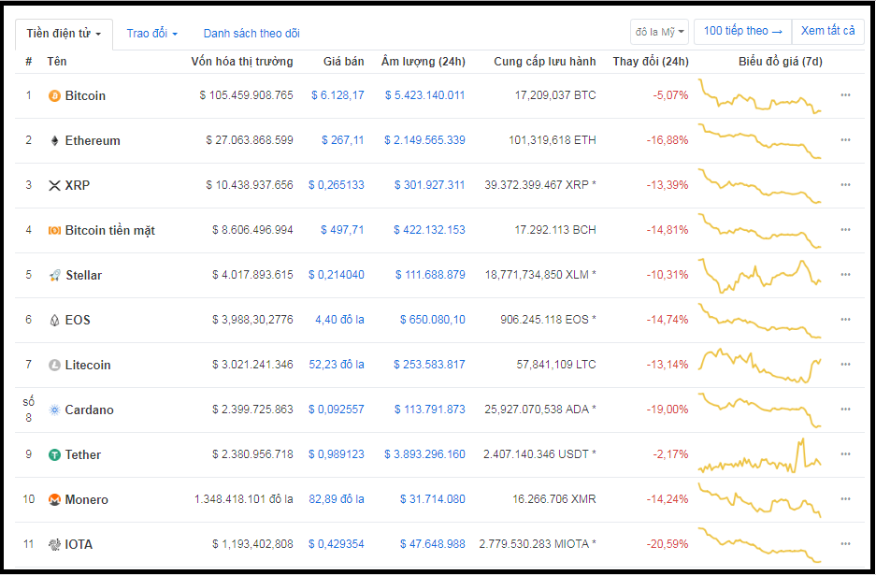876x575 pixels.
Task: Sort by Thay đổi (24h) column header
Action: [651, 62]
